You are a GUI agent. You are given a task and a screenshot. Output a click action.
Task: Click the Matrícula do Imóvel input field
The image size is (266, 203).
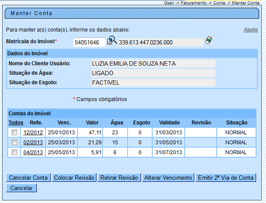(x=89, y=42)
